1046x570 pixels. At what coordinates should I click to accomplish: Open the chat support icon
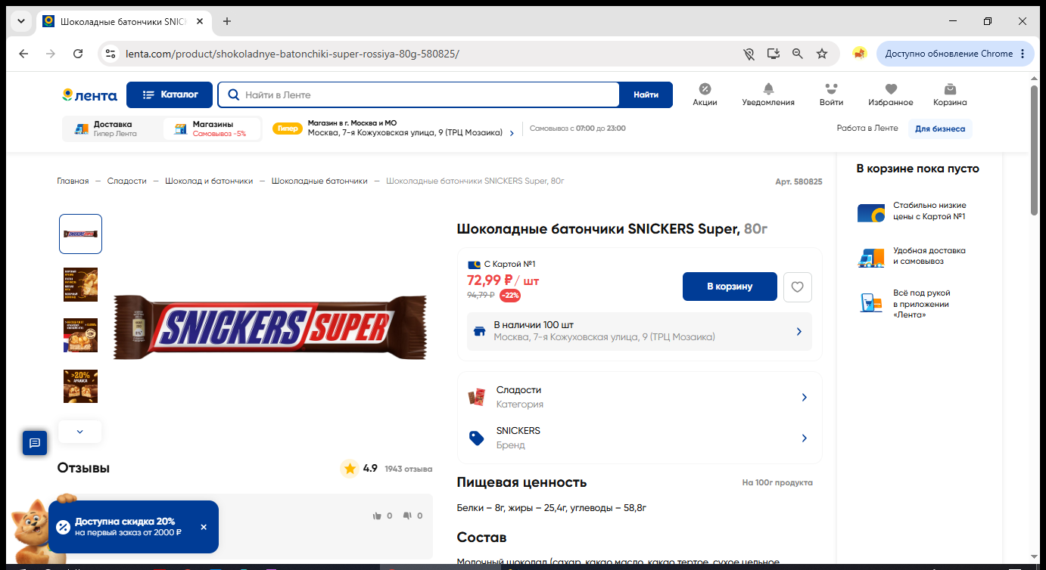[x=35, y=443]
